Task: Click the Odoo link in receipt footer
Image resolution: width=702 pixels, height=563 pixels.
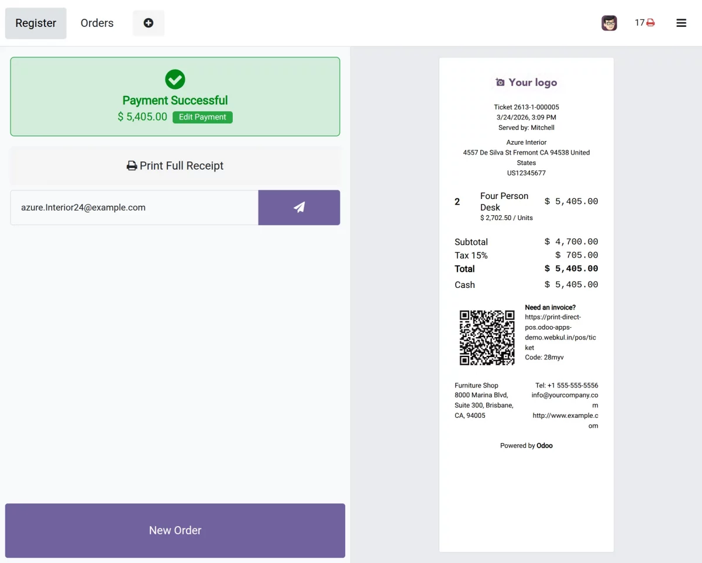Action: 545,445
